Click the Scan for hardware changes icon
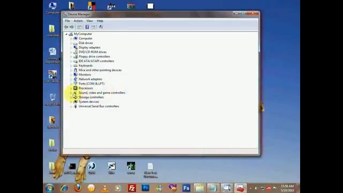Image resolution: width=343 pixels, height=193 pixels. coord(101,27)
